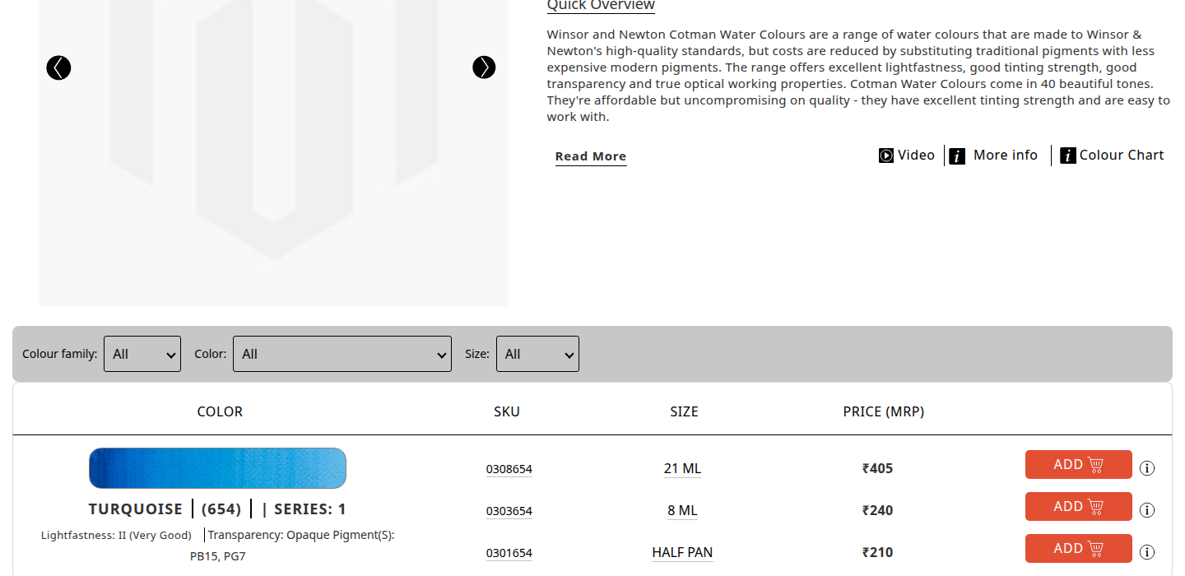Select the HALF PAN size link
The height and width of the screenshot is (576, 1185).
(682, 552)
